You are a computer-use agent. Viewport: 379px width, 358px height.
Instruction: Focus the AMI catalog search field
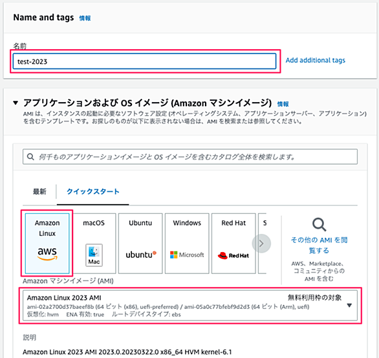(x=190, y=157)
